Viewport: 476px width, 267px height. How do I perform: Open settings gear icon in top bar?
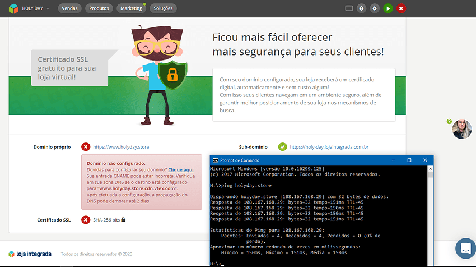(x=375, y=8)
